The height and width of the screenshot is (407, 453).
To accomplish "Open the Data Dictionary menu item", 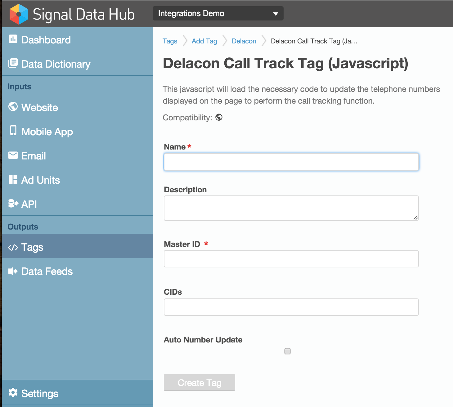I will [x=77, y=64].
